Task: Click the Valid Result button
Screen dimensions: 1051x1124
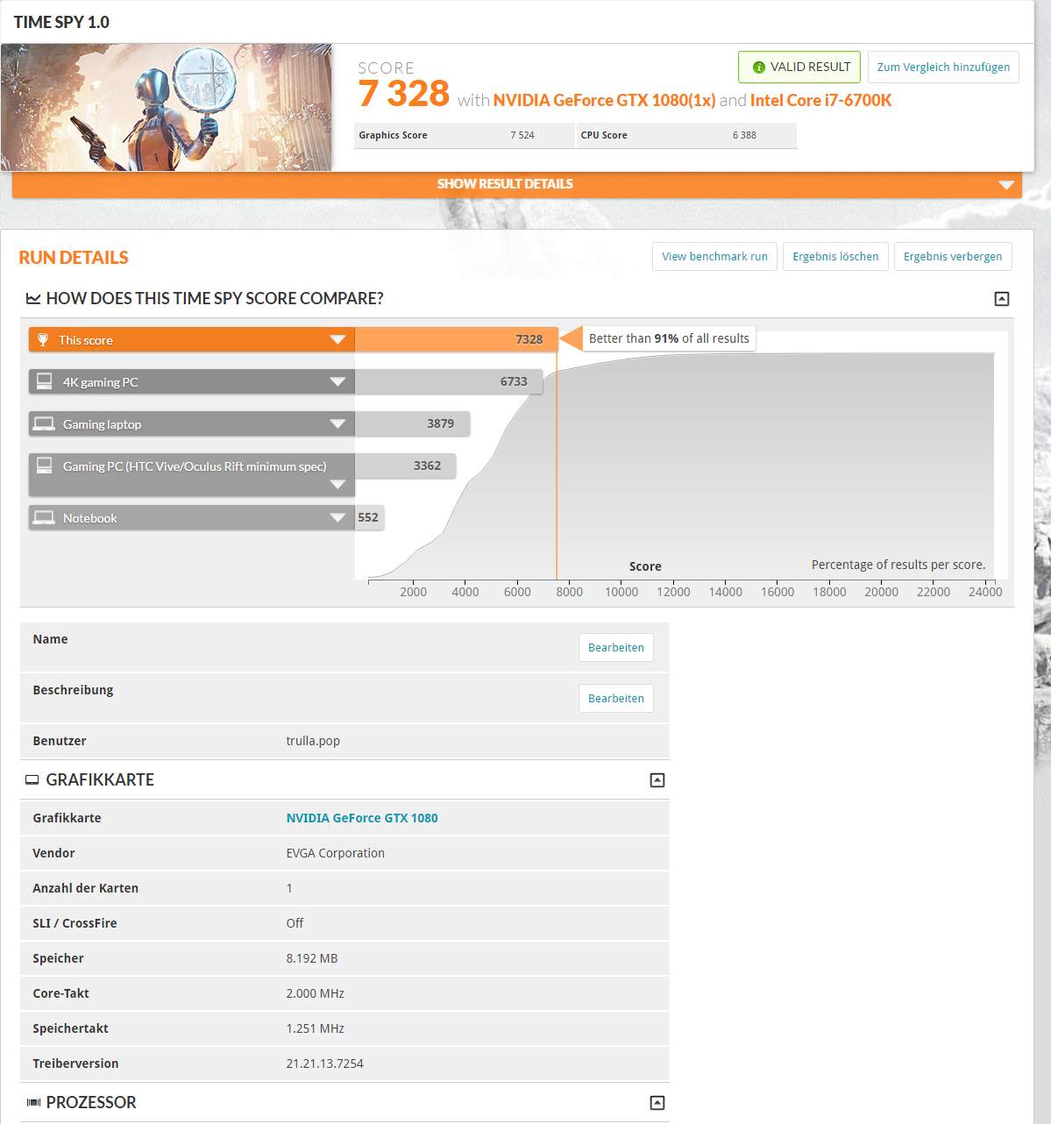Action: [799, 67]
